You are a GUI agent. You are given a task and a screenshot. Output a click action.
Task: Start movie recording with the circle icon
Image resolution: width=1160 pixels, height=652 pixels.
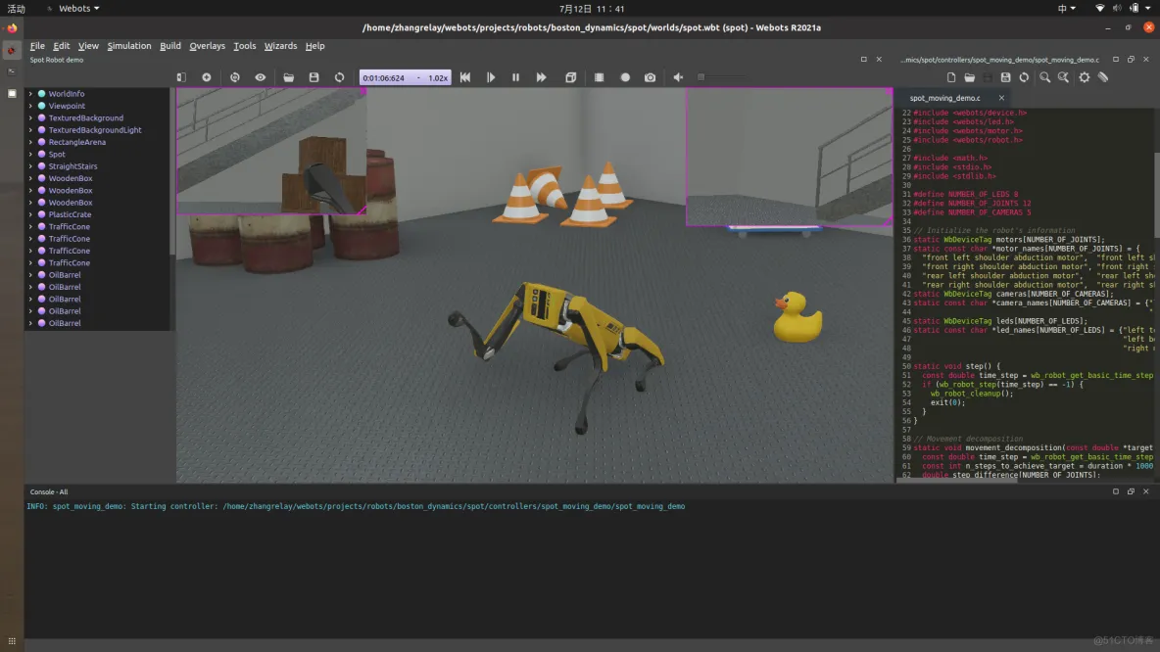coord(625,77)
